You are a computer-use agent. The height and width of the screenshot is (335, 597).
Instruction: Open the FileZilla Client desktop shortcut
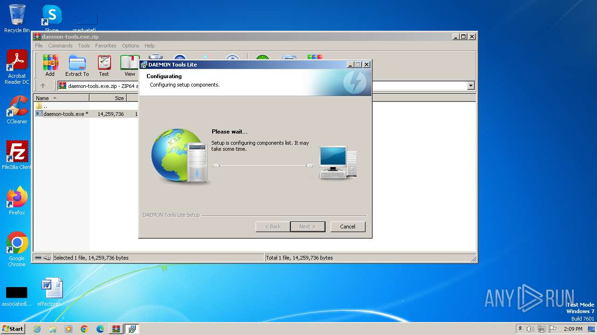(x=17, y=155)
